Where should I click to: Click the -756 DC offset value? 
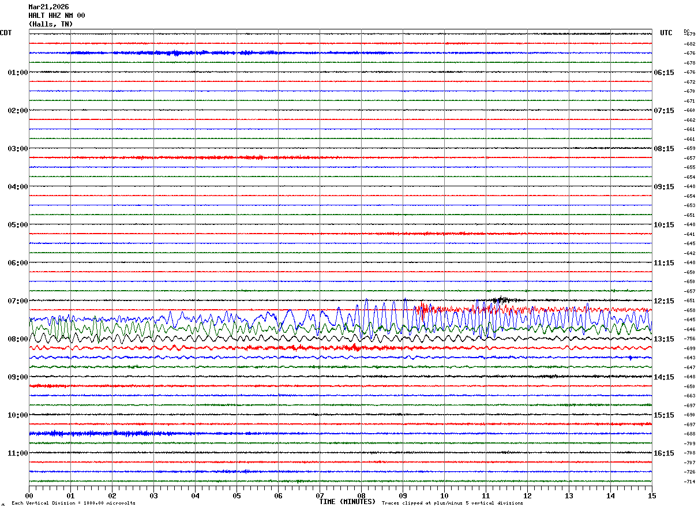(x=689, y=339)
